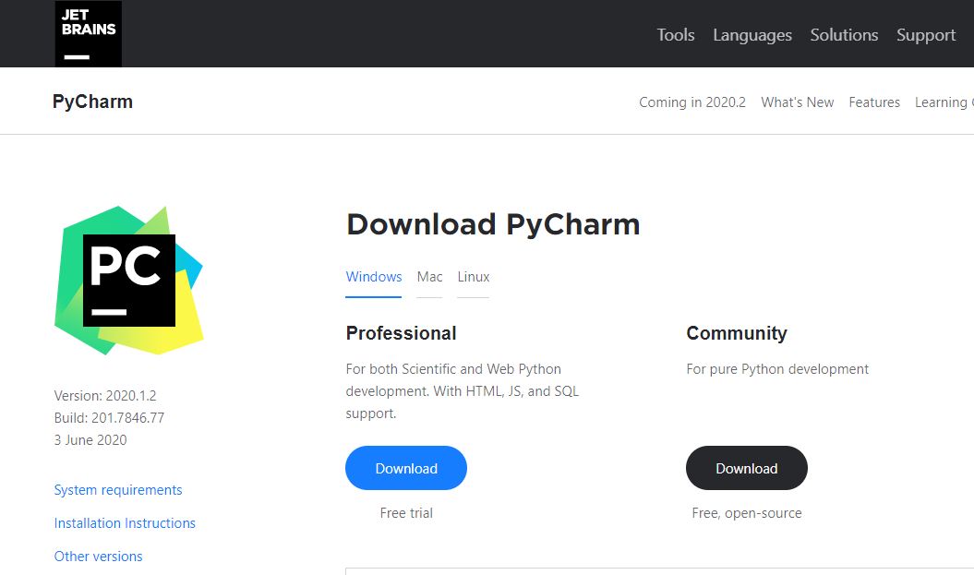Open Coming in 2020.2 page

click(692, 102)
